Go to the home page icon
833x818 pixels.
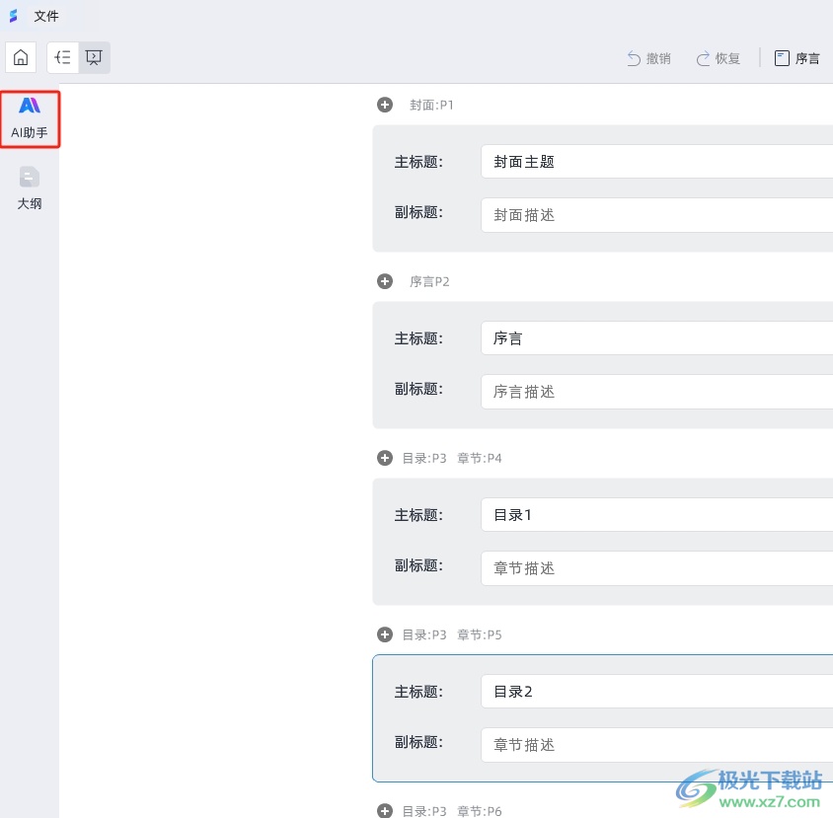(21, 57)
